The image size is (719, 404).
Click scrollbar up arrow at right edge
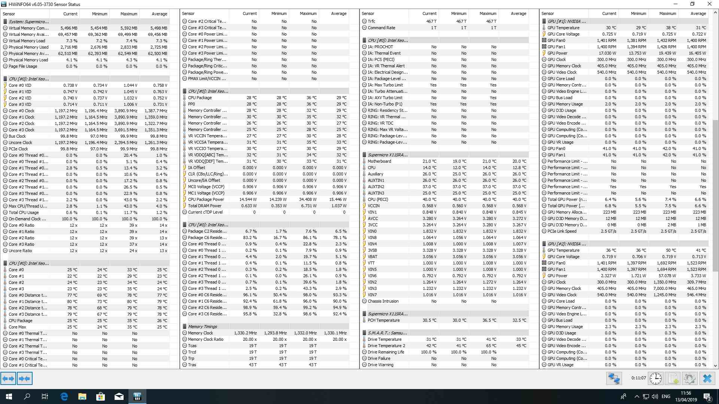click(716, 13)
